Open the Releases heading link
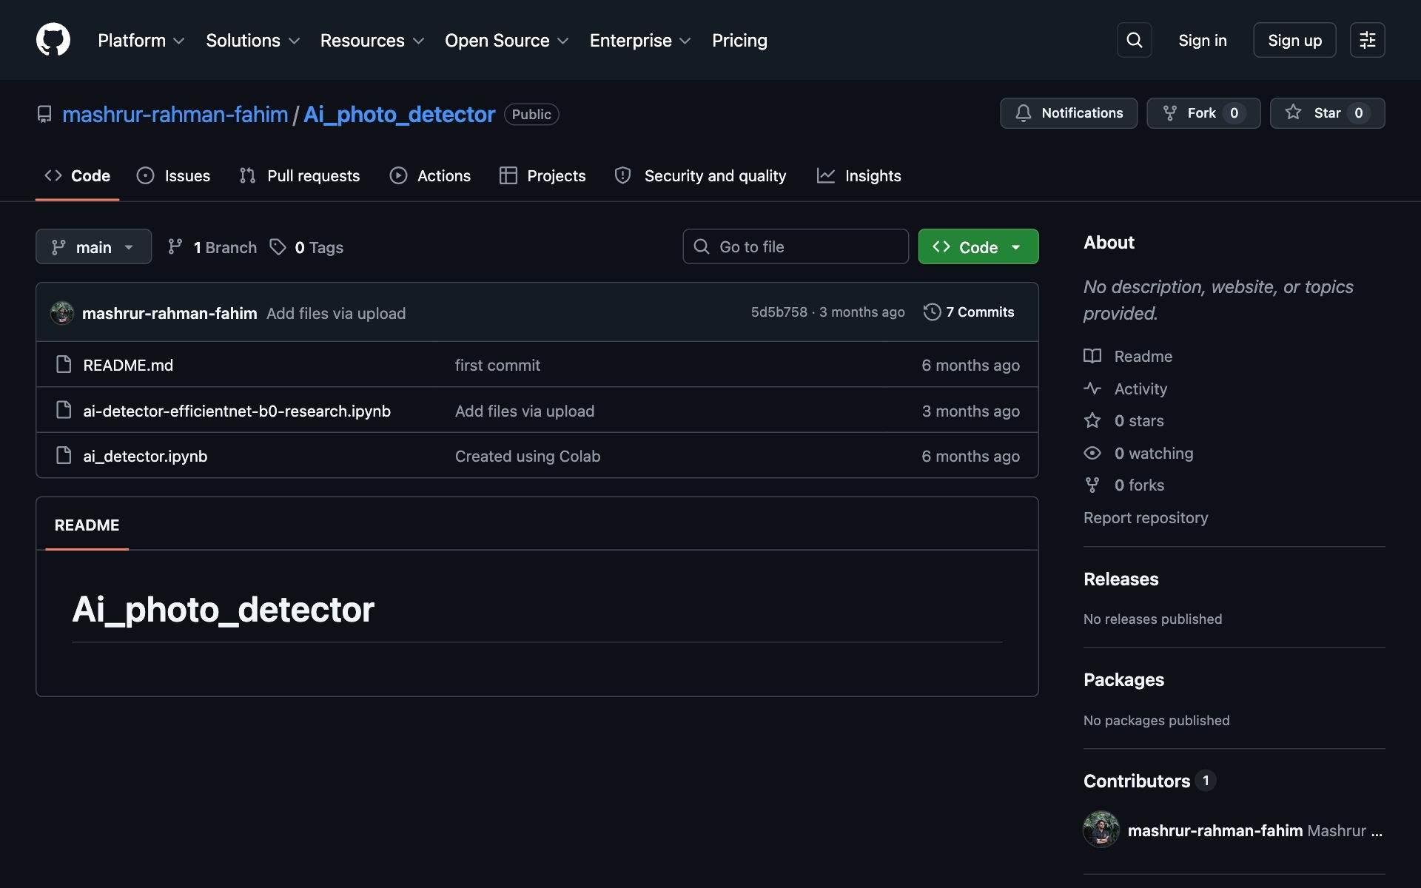The height and width of the screenshot is (888, 1421). pos(1121,579)
